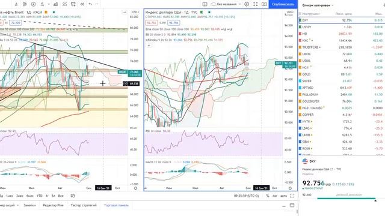Toggle the percent (%) scale
385x216 pixels.
(x=268, y=196)
